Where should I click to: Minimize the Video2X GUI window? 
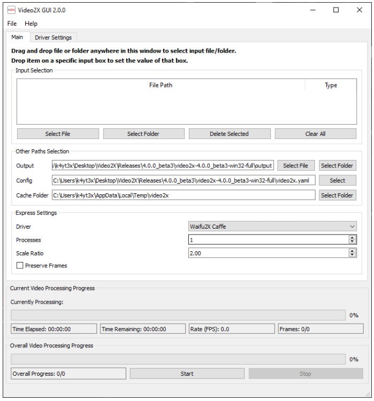tap(313, 10)
